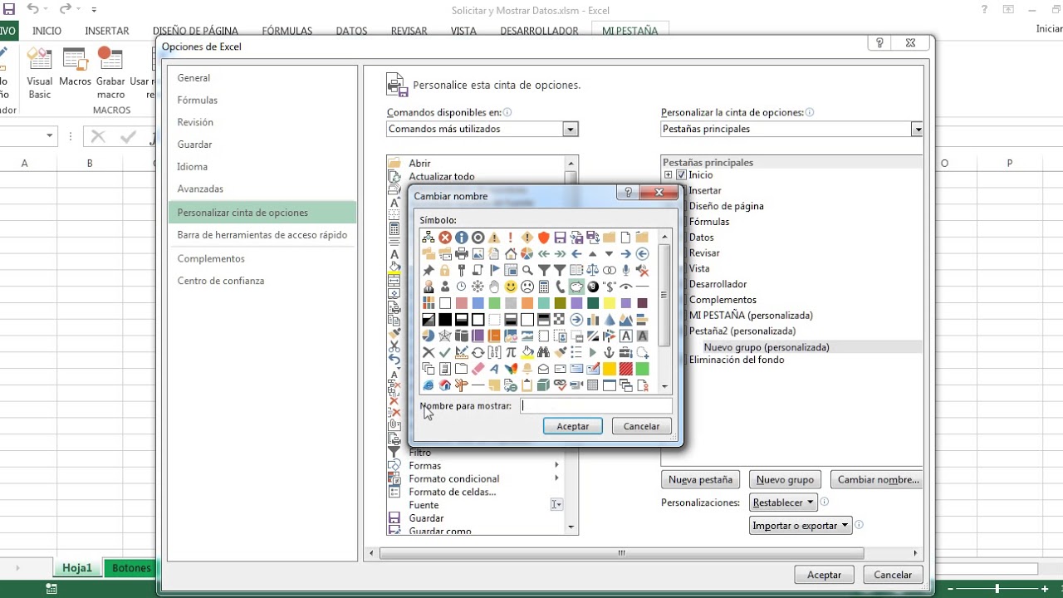Expand the Formato condicional submenu arrow
Screen dimensions: 1063x598
point(556,478)
